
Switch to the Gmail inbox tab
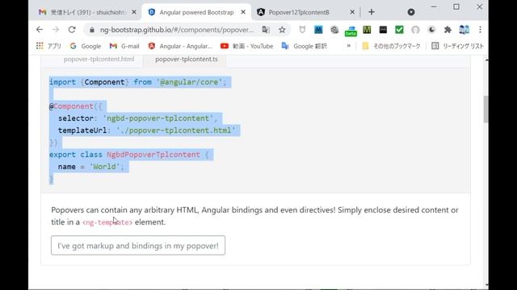tap(86, 12)
